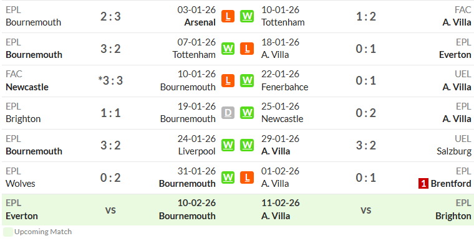Click the red card 1 icon beside Brentford
This screenshot has width=474, height=241.
tap(423, 184)
